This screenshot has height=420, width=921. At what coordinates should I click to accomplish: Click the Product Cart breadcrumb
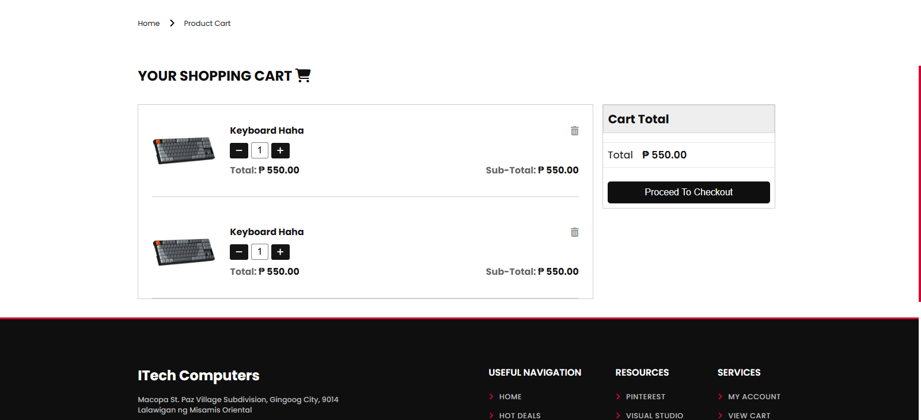pos(207,24)
